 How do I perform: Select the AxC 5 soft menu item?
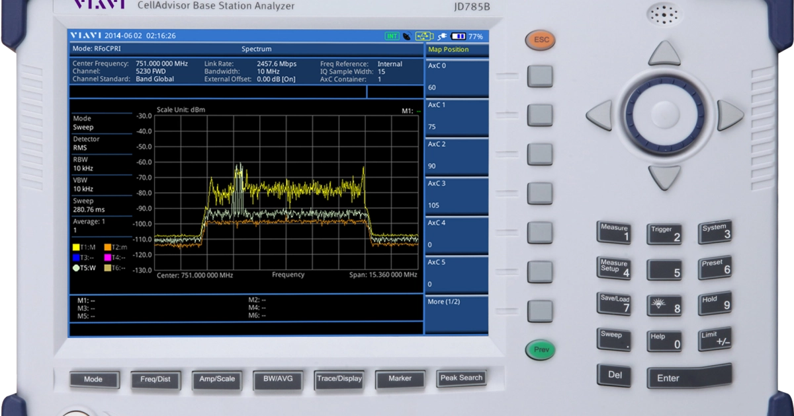(457, 274)
